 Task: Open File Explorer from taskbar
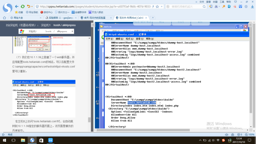click(x=23, y=140)
